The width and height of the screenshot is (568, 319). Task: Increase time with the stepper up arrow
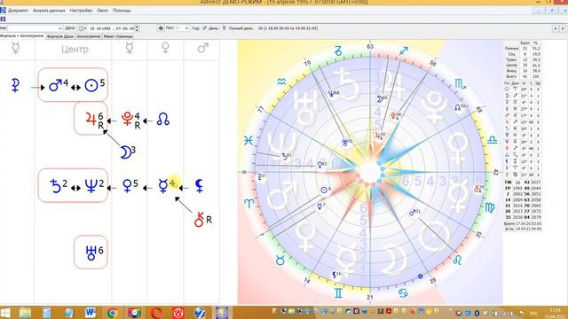point(137,27)
